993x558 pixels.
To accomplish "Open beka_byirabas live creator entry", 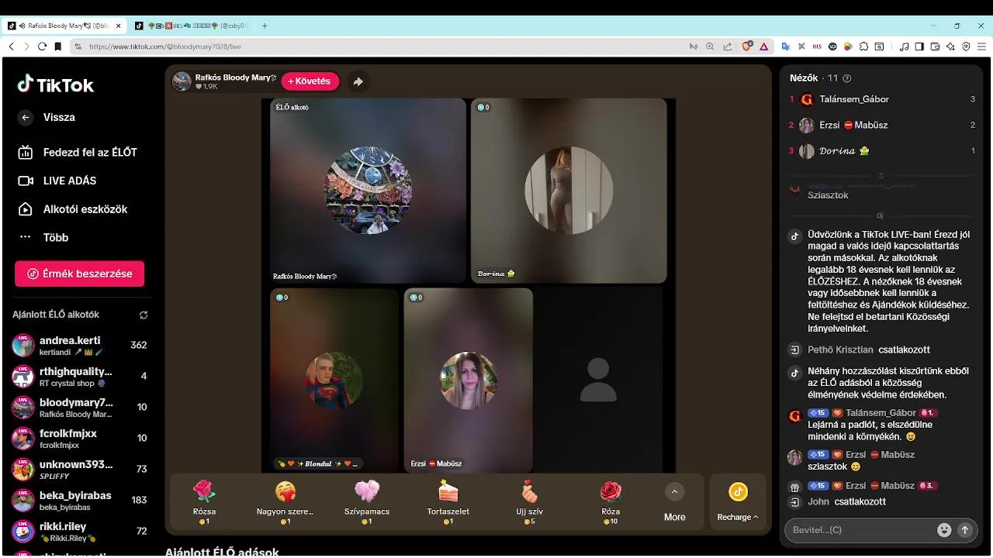I will (x=79, y=500).
